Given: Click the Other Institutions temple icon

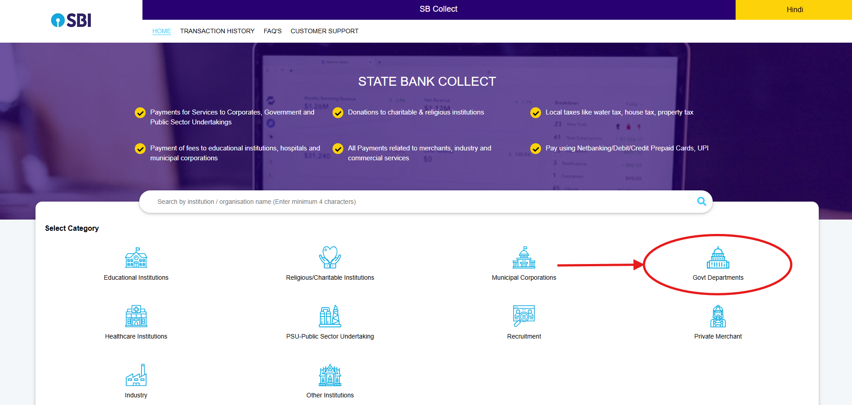Looking at the screenshot, I should click(x=330, y=375).
